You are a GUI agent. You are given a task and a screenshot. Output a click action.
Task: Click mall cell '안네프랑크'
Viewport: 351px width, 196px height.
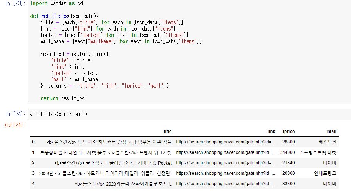pyautogui.click(x=325, y=173)
